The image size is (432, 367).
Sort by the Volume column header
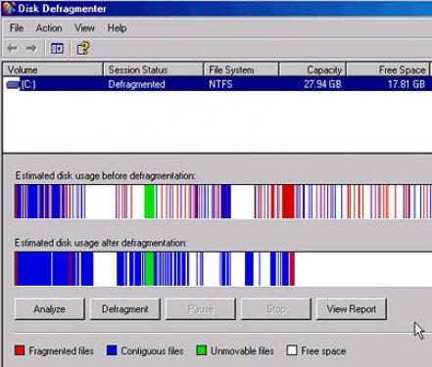click(53, 69)
